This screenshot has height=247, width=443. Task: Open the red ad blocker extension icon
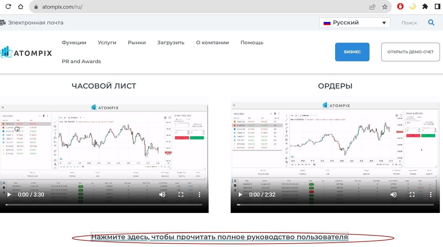[x=401, y=6]
